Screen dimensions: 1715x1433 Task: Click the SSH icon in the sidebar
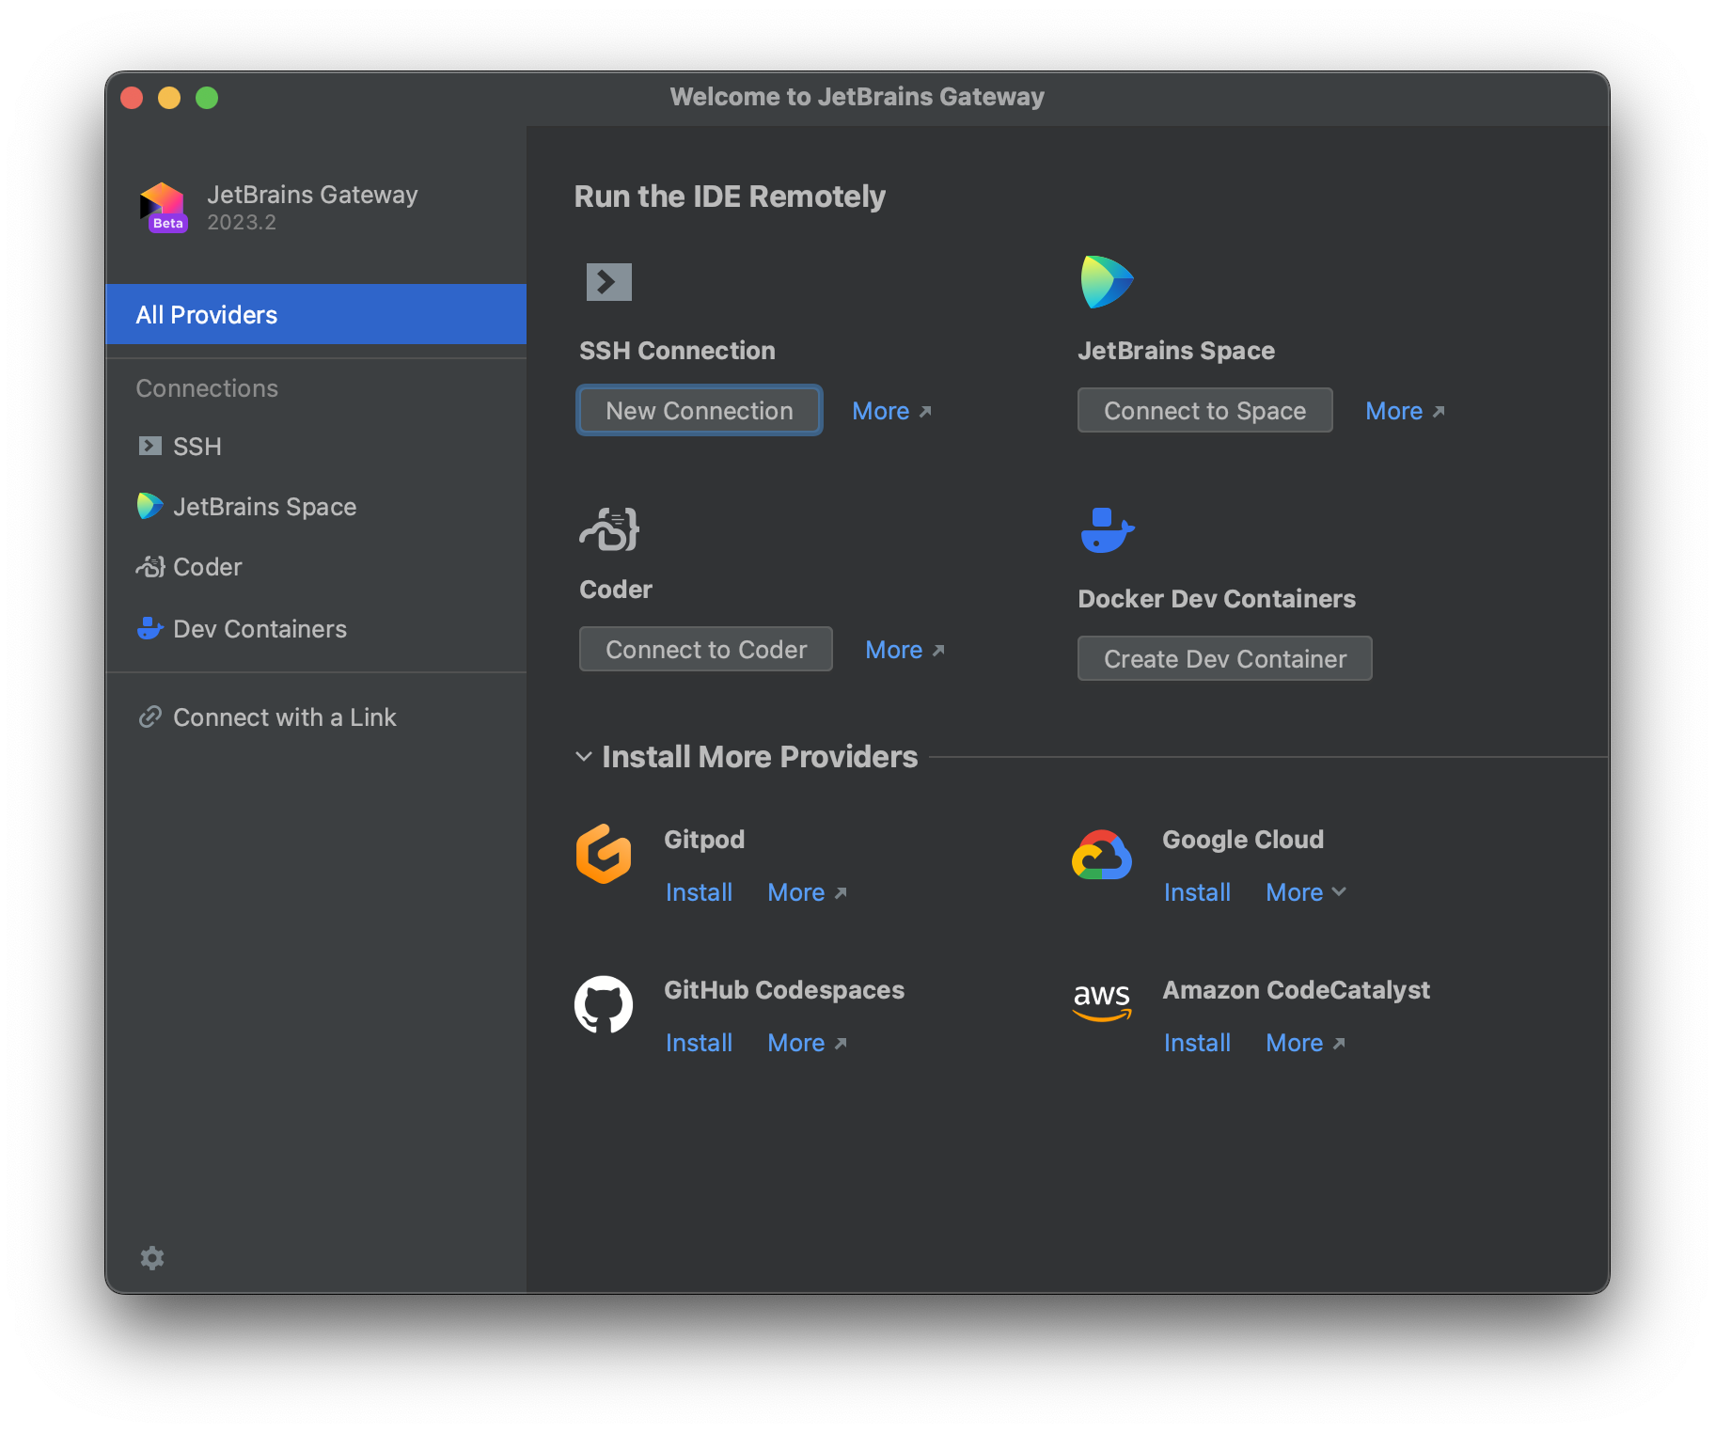(149, 446)
